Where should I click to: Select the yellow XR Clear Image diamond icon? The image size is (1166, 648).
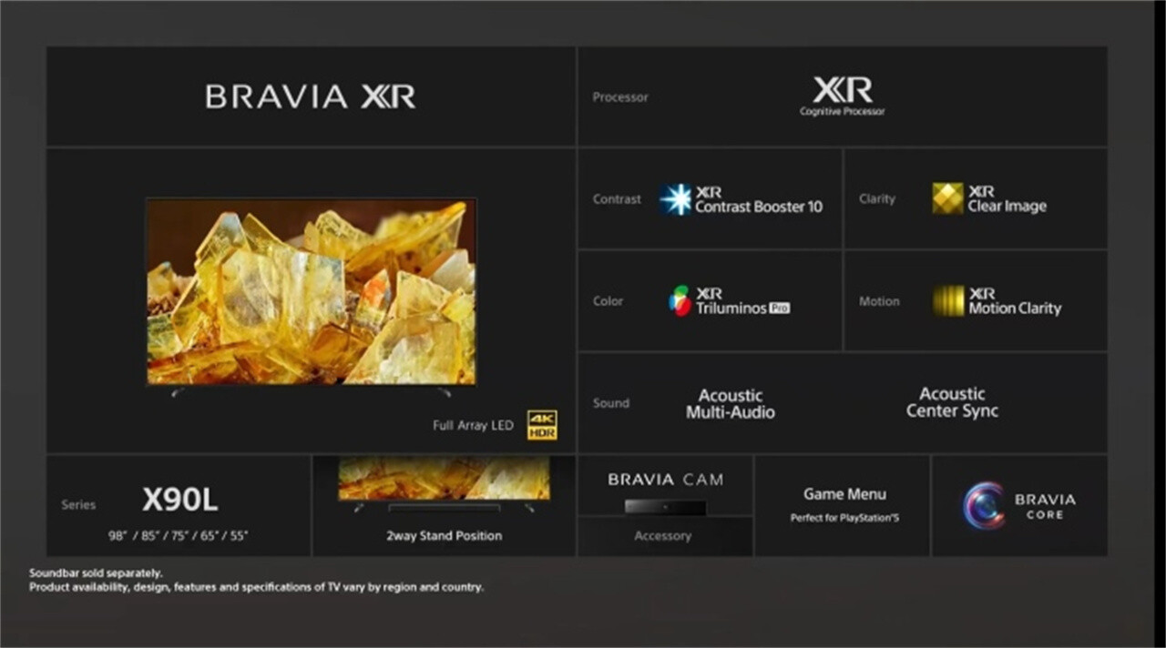tap(947, 198)
